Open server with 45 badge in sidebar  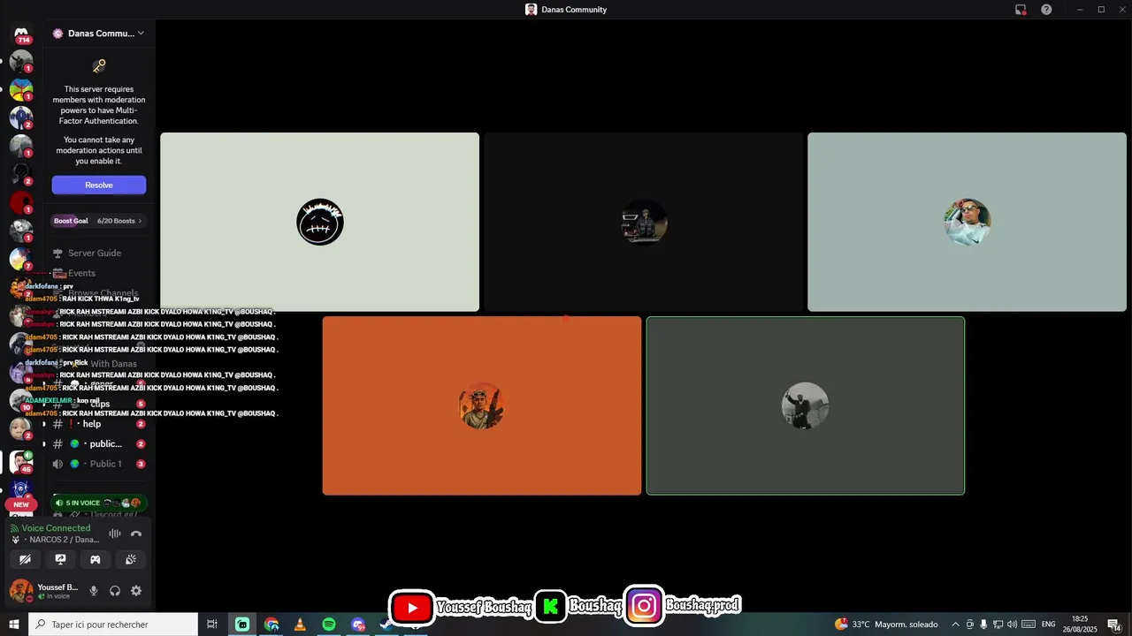(21, 461)
